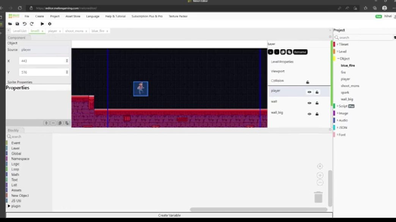Click the save project icon
Screen dimensions: 396x222
pyautogui.click(x=17, y=24)
